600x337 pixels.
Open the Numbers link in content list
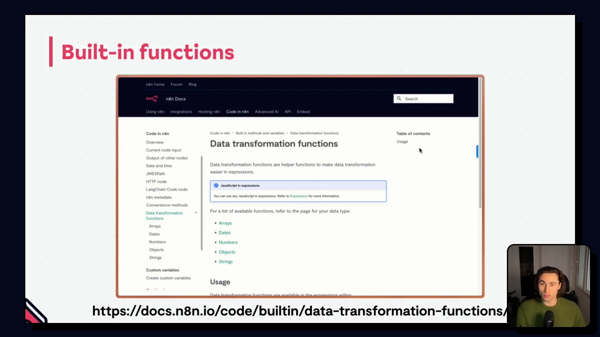pyautogui.click(x=228, y=242)
